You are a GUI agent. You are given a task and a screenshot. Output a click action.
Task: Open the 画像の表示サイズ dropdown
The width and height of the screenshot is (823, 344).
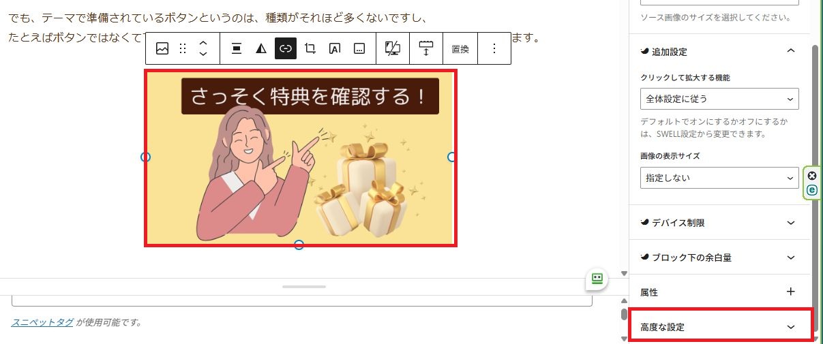719,178
